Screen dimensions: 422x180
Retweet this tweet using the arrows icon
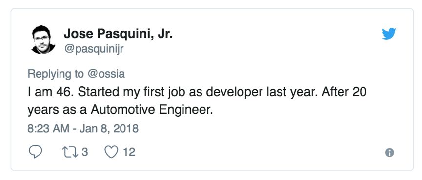pyautogui.click(x=70, y=152)
